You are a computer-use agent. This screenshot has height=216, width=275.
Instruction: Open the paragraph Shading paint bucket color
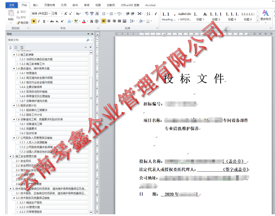pyautogui.click(x=141, y=21)
